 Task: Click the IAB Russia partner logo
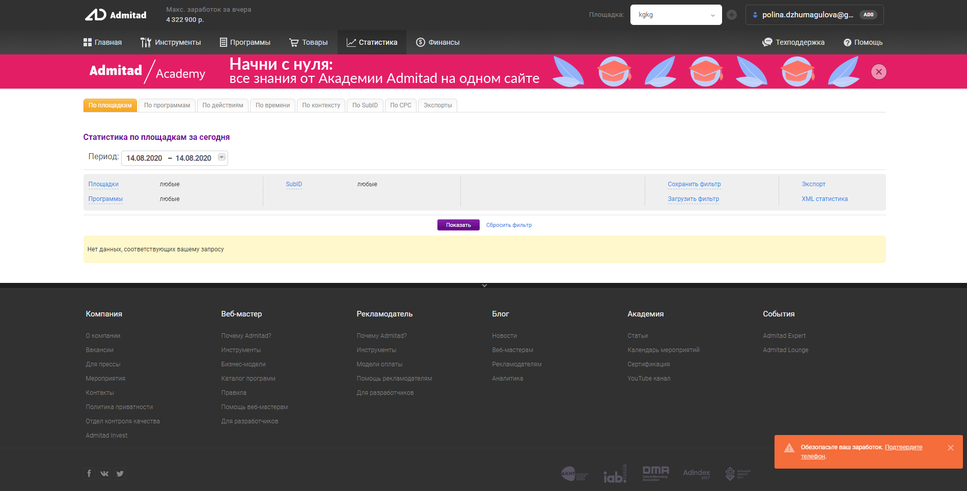pos(615,474)
